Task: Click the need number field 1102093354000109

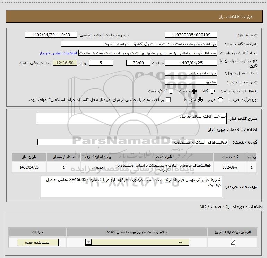Action: coord(191,35)
